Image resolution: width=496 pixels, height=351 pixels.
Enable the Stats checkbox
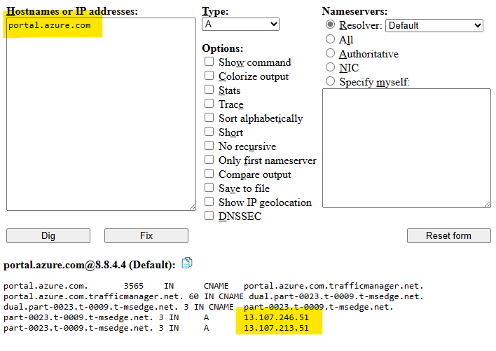point(209,90)
